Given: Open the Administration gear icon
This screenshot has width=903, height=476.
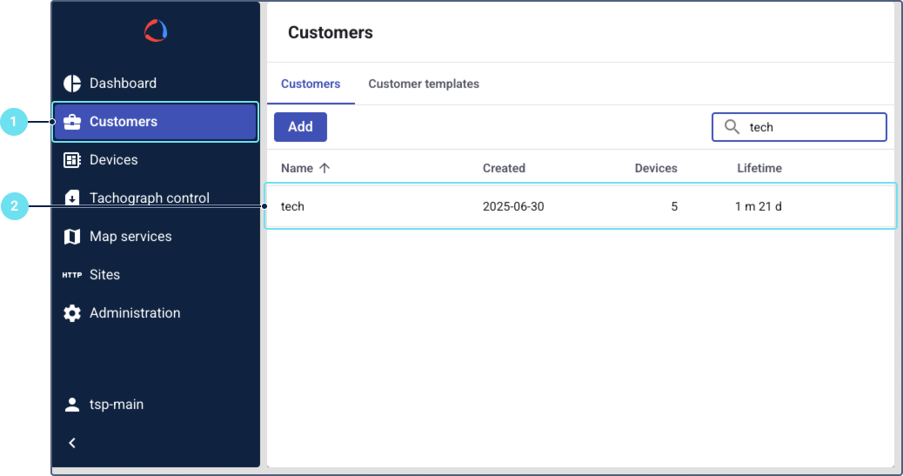Looking at the screenshot, I should point(72,313).
